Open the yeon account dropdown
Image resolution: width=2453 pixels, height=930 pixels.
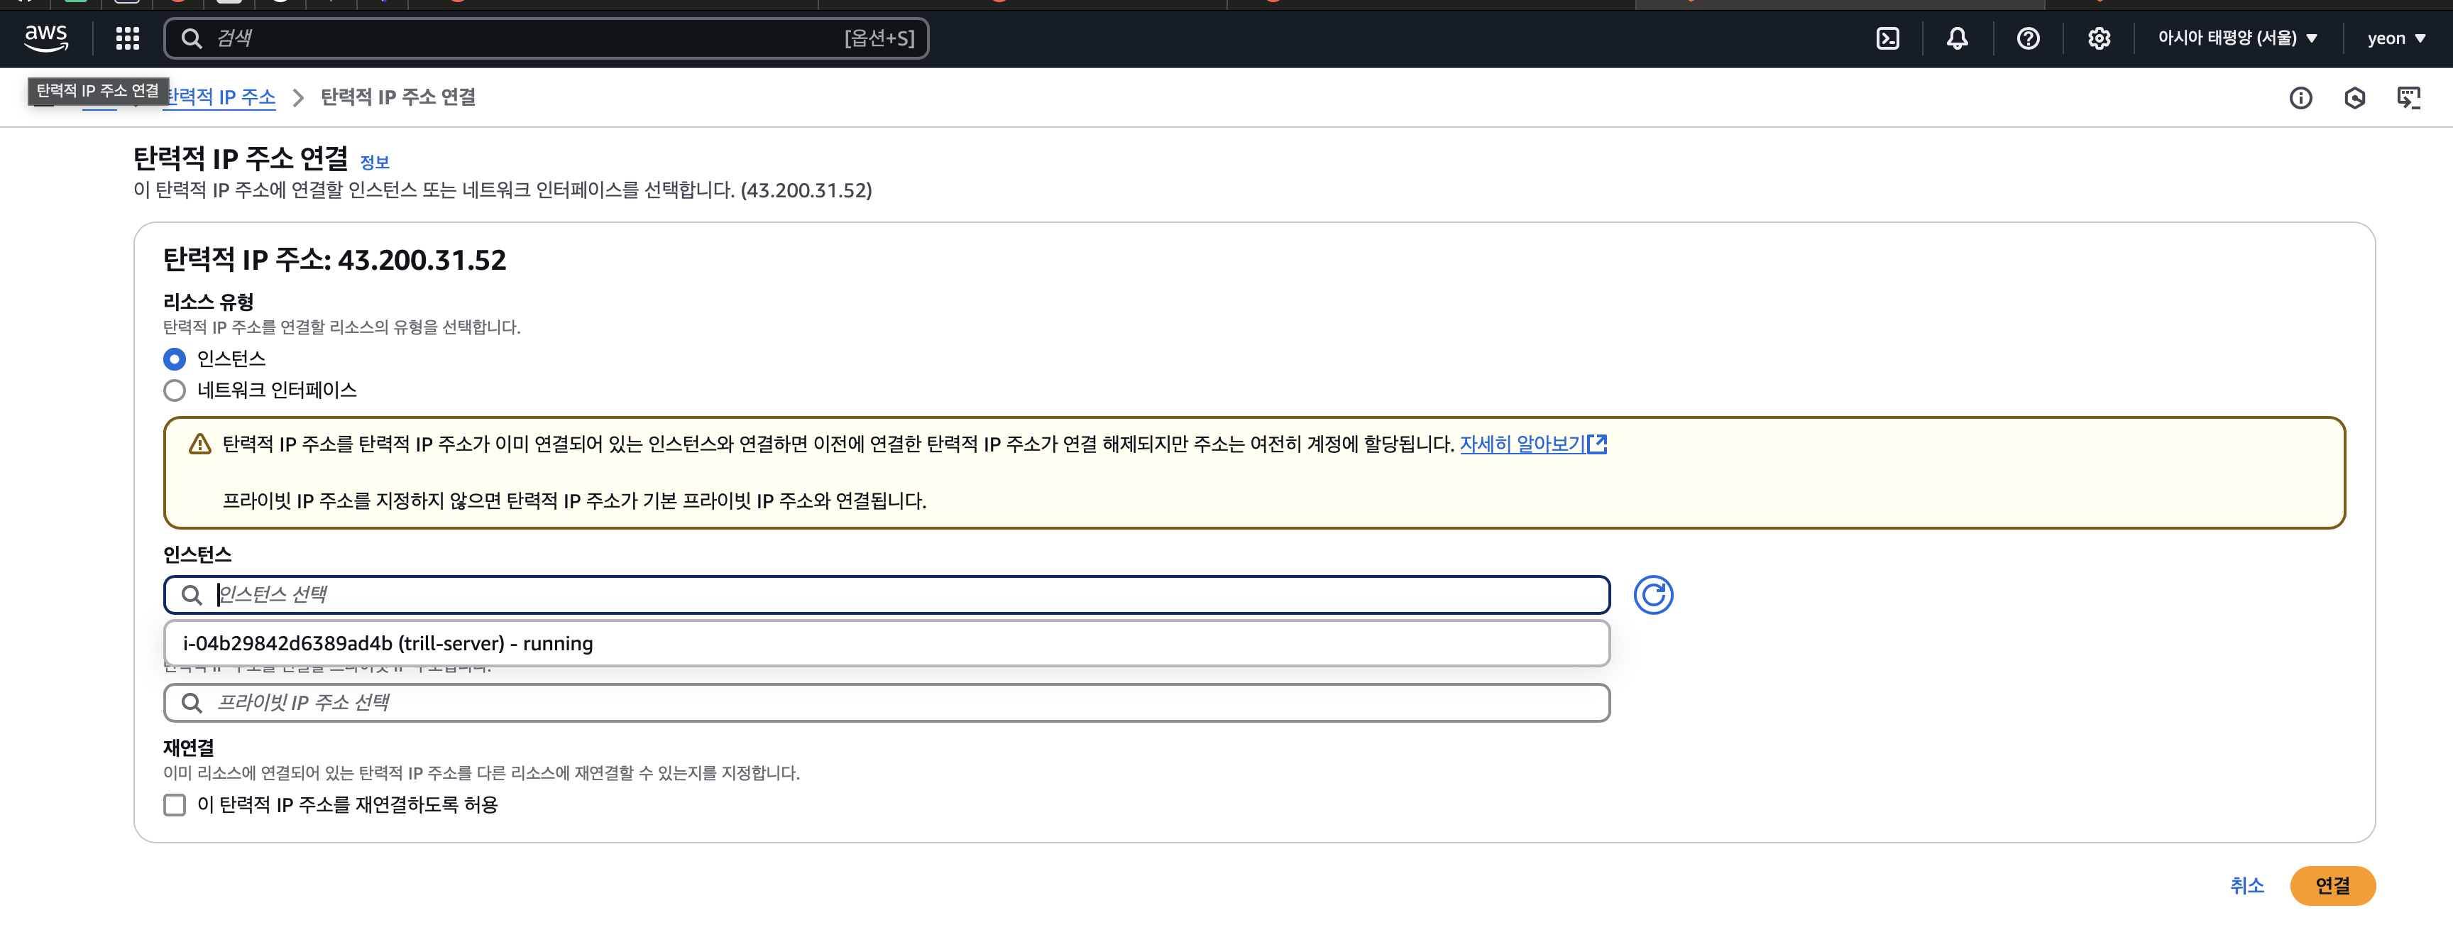[x=2395, y=38]
